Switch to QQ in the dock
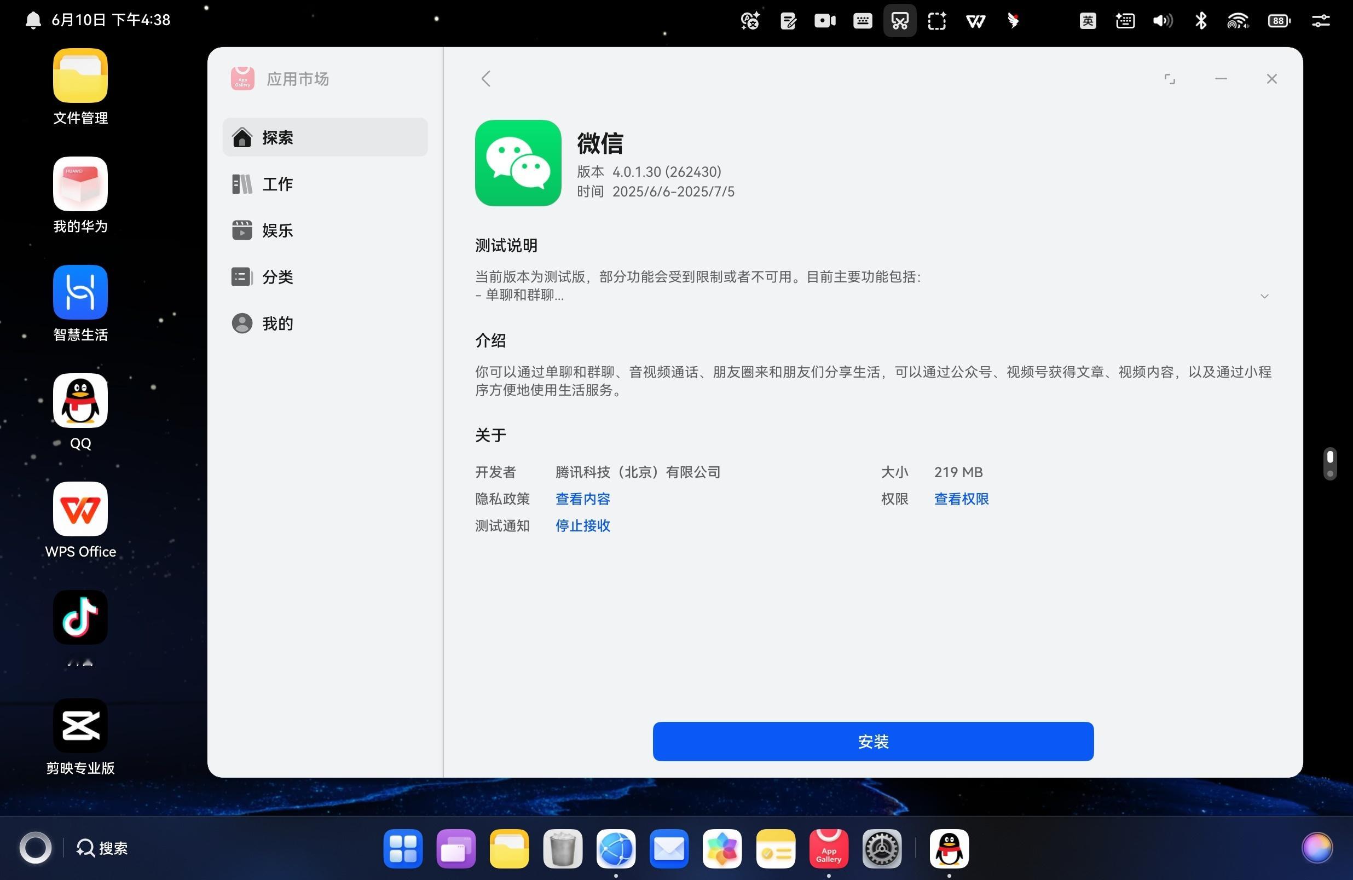 pos(949,848)
